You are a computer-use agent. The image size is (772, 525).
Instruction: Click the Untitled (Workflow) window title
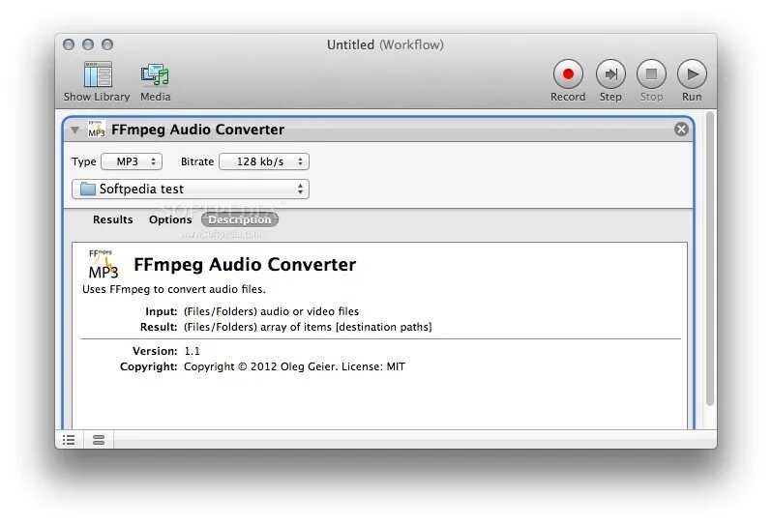pyautogui.click(x=385, y=44)
